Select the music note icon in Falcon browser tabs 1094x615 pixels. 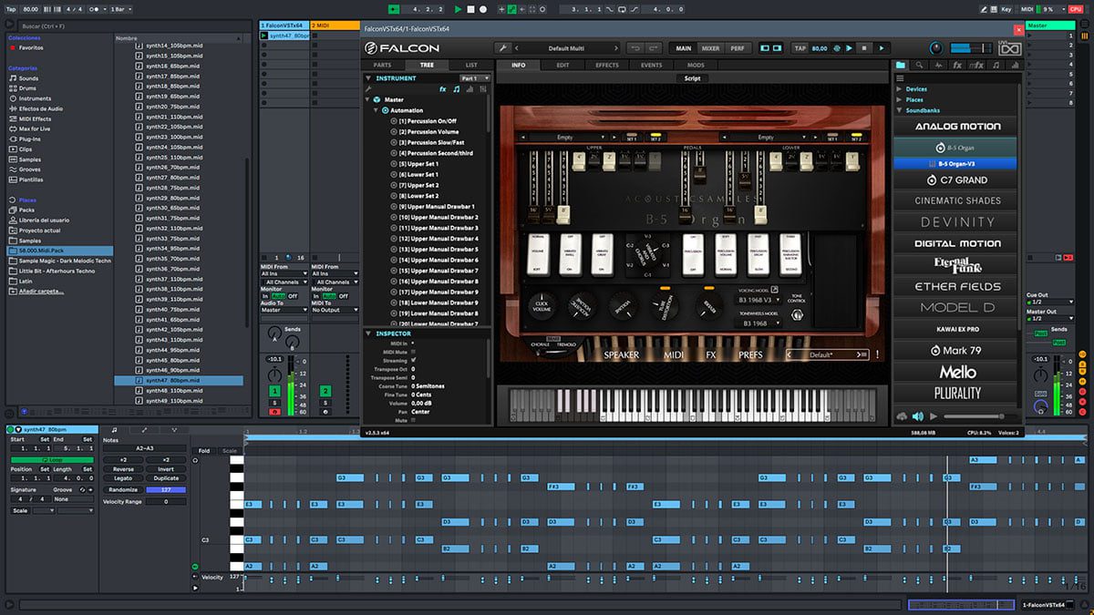996,65
